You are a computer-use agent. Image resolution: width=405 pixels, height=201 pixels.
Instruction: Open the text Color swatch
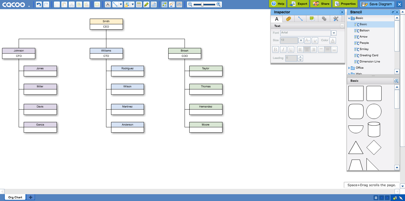click(333, 40)
